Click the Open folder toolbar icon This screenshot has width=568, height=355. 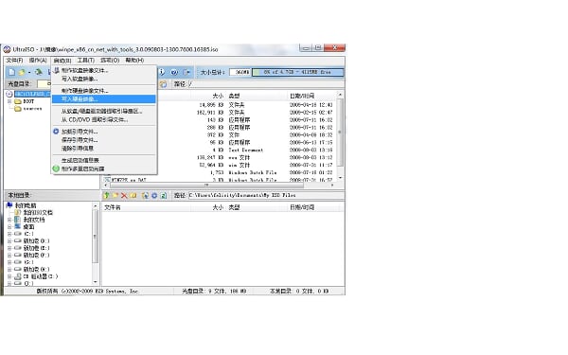(22, 72)
